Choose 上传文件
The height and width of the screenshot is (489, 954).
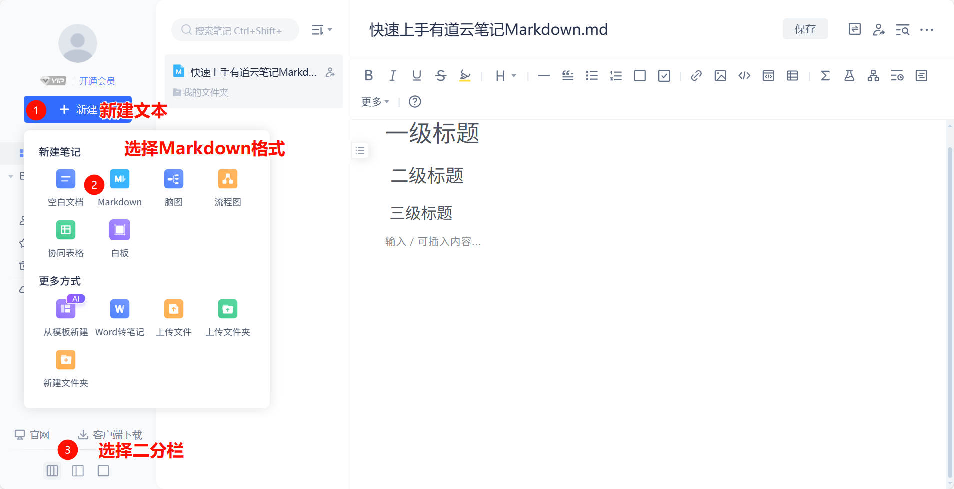(x=174, y=318)
